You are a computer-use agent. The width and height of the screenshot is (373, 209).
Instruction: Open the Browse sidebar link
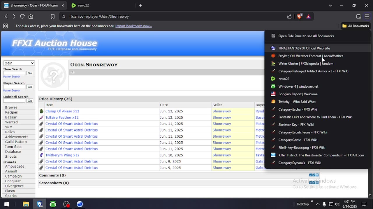11,107
